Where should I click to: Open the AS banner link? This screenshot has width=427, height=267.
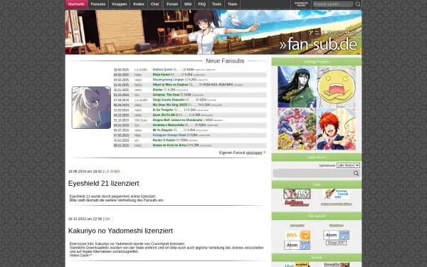[x=297, y=194]
